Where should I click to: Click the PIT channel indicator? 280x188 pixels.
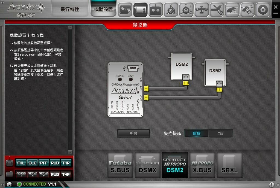pyautogui.click(x=43, y=163)
